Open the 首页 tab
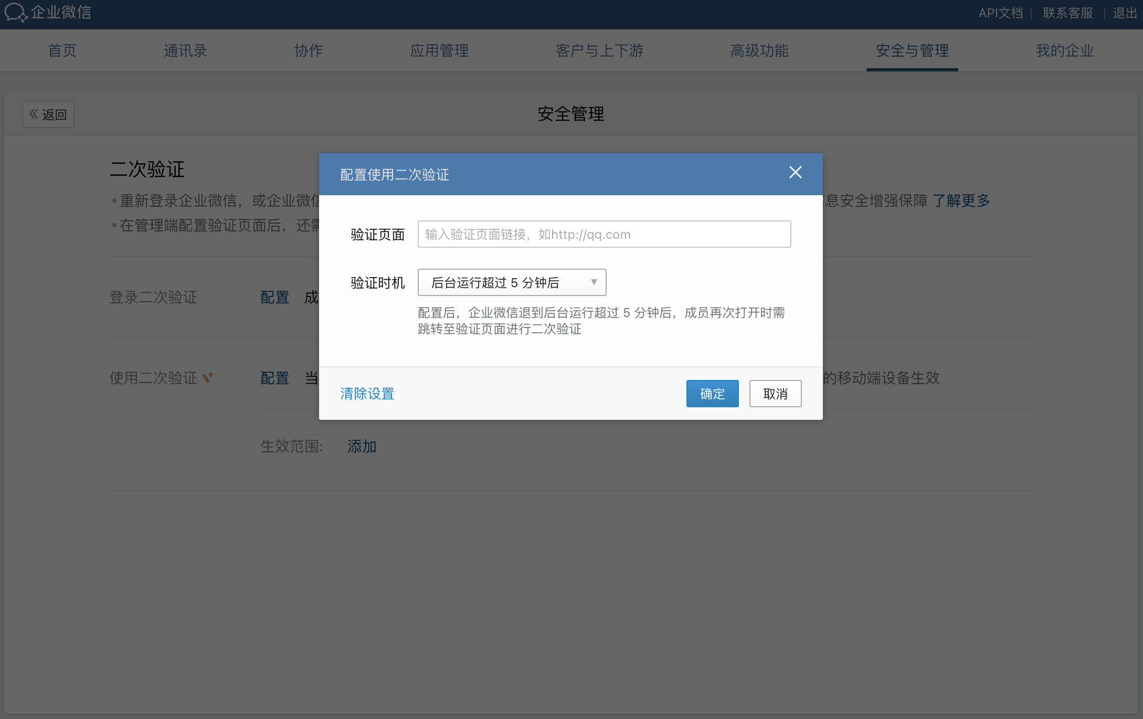1143x719 pixels. [62, 51]
